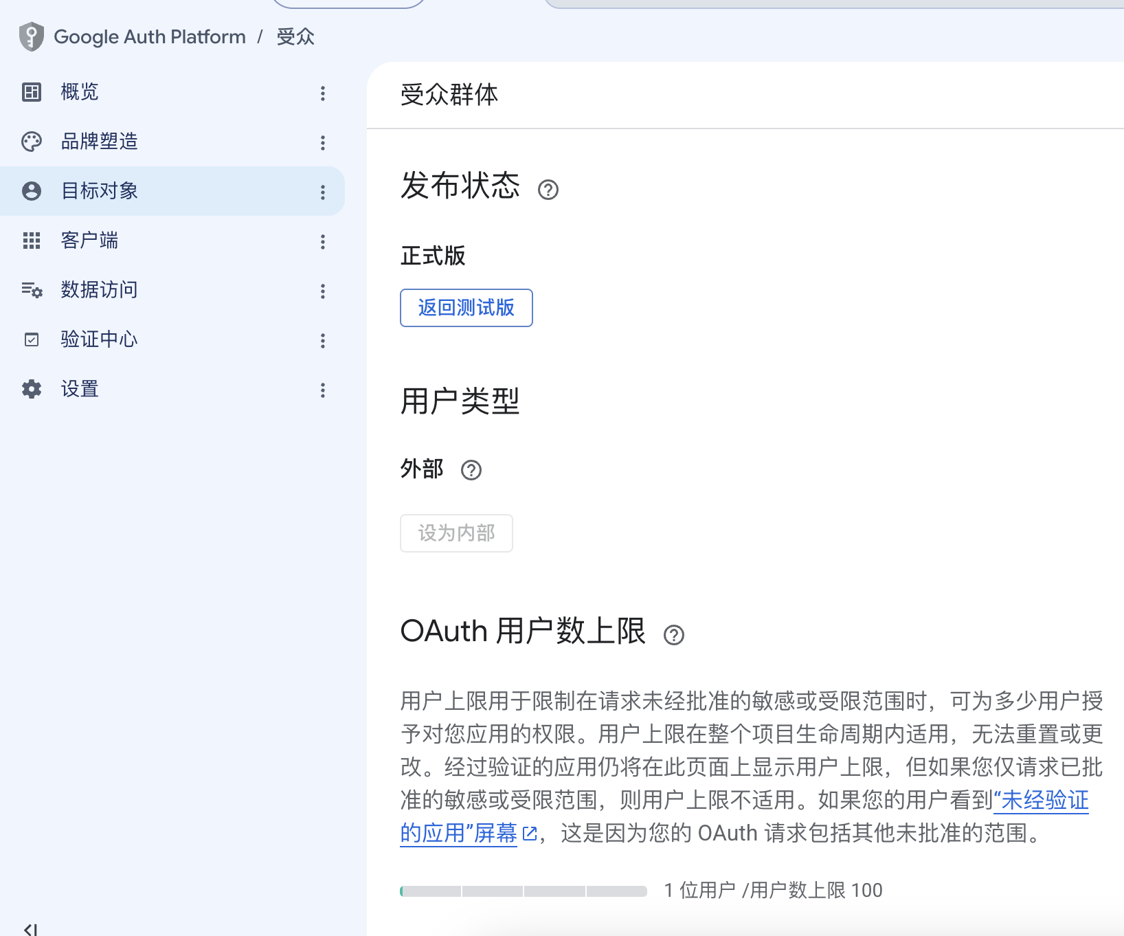Open more options for 设置
1124x936 pixels.
pos(323,390)
